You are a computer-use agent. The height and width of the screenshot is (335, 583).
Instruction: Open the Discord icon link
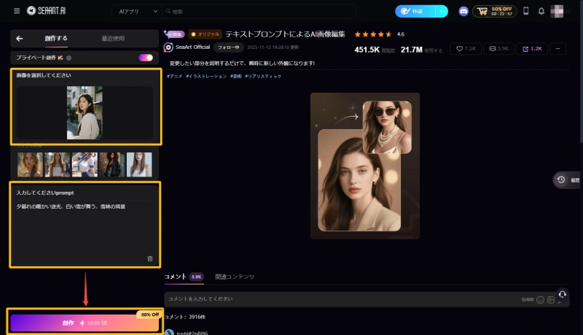463,12
